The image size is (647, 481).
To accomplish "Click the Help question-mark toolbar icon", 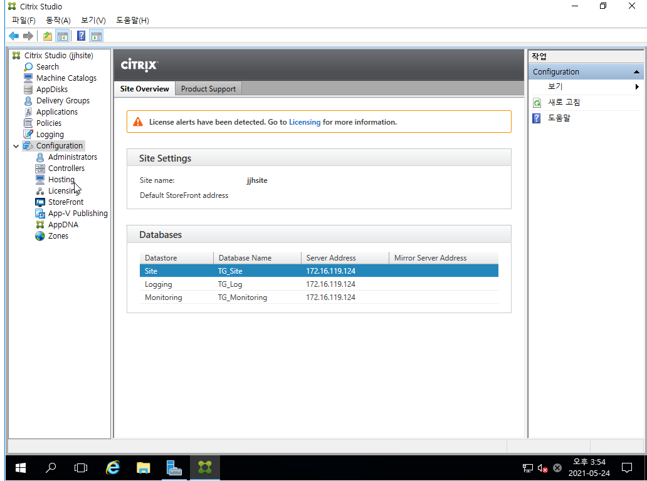I will [82, 36].
